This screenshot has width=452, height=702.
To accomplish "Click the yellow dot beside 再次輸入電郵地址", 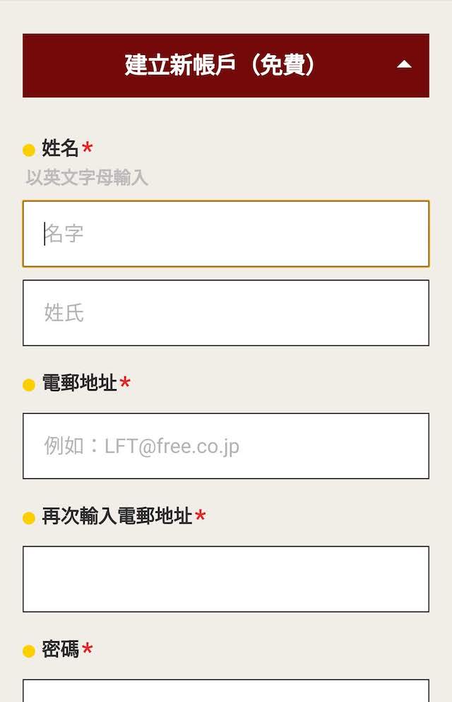I will pyautogui.click(x=29, y=518).
